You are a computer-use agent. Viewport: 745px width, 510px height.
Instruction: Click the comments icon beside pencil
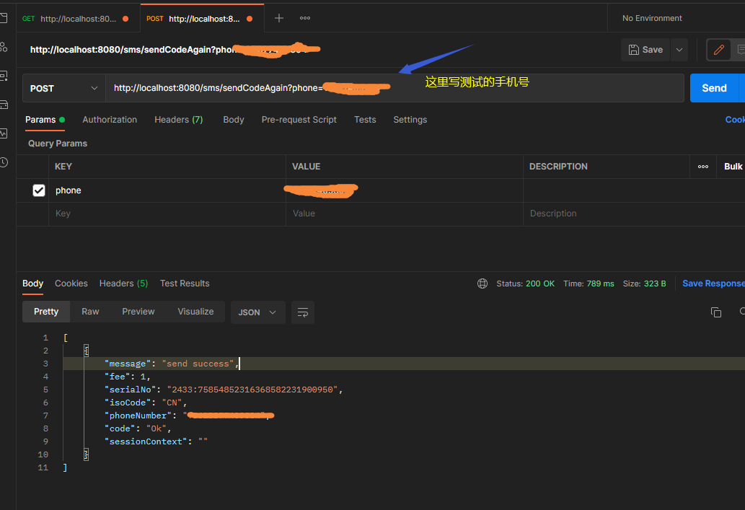(x=740, y=50)
